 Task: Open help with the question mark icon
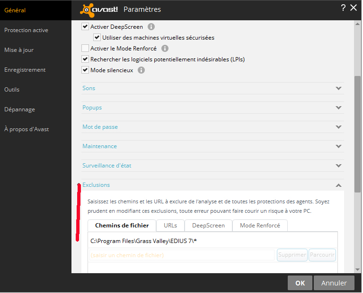point(344,8)
